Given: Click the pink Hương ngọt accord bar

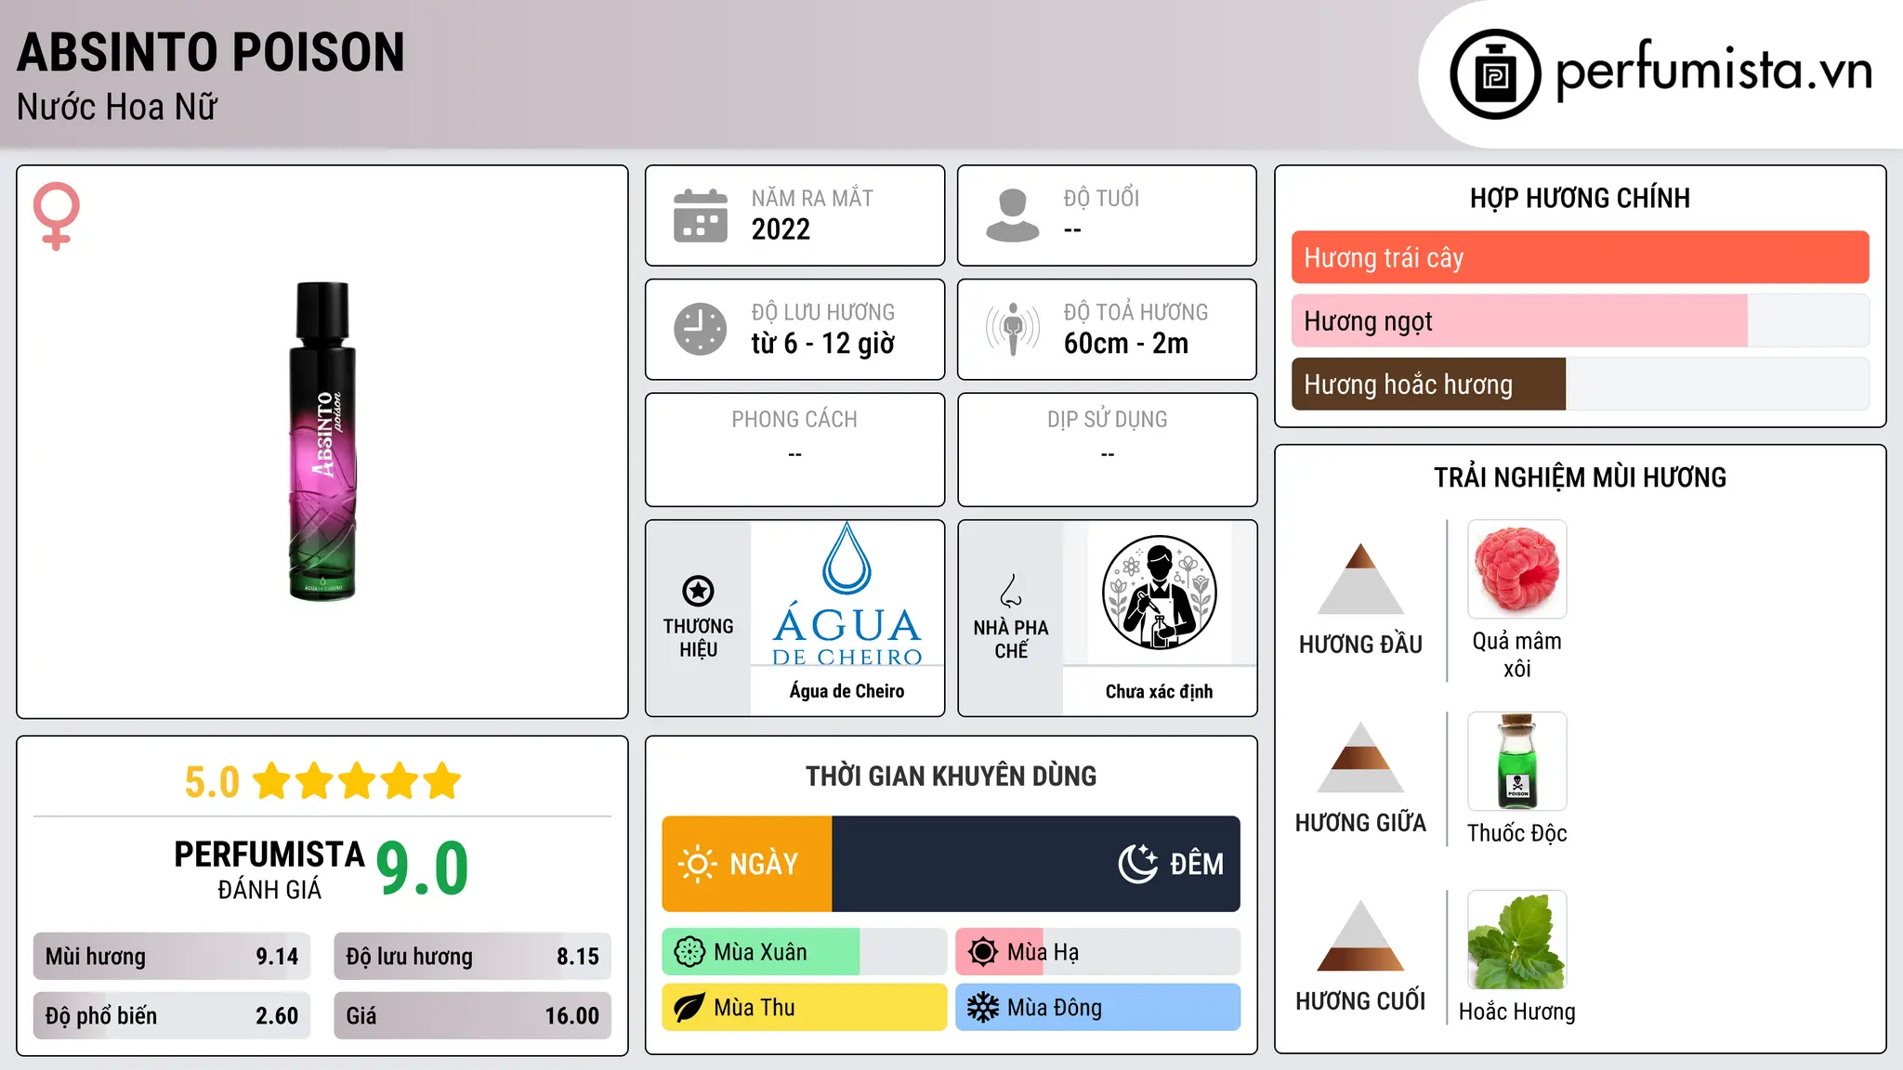Looking at the screenshot, I should coord(1519,320).
